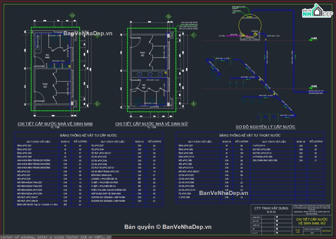Select title CHI TIẾT CẤP NƯỚC NHÀ VỆ SINH NAM
This screenshot has width=336, height=239.
[55, 124]
